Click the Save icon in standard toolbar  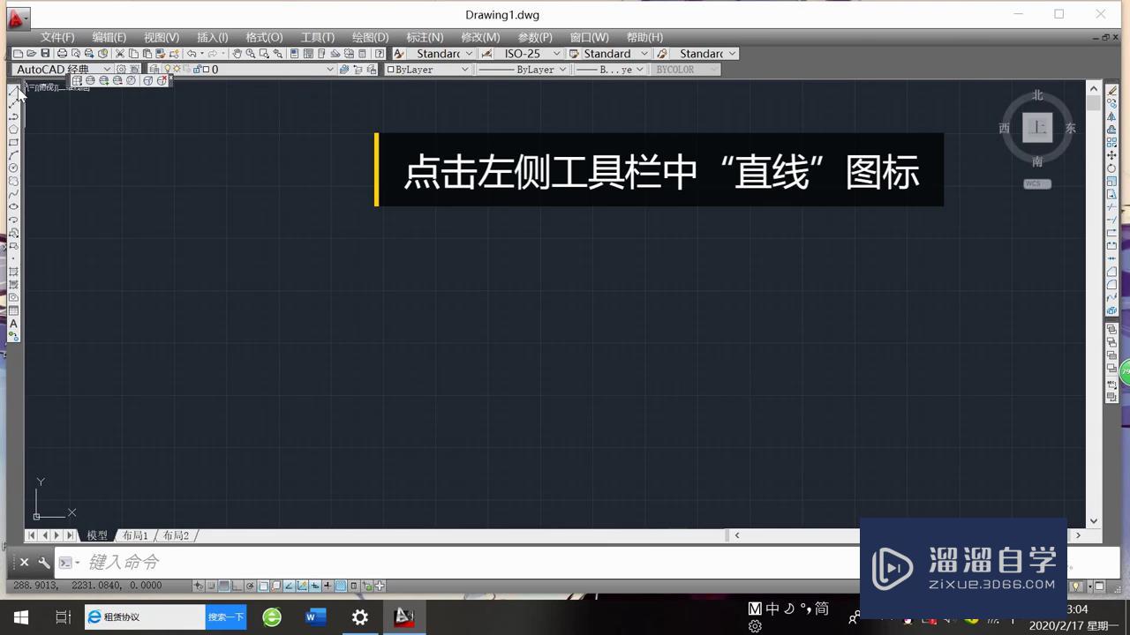tap(45, 54)
